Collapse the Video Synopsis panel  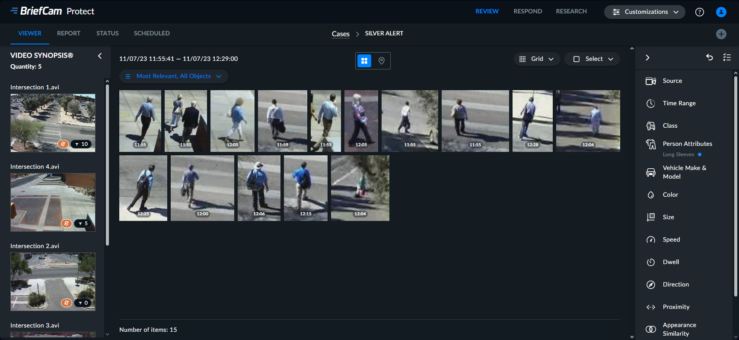[x=100, y=56]
